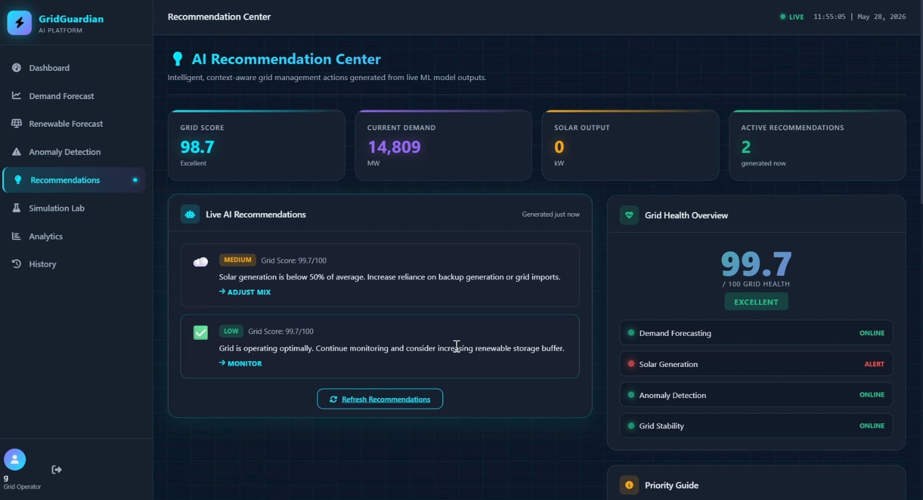Click the Solar Output 0 kW value
Image resolution: width=923 pixels, height=500 pixels.
tap(559, 147)
